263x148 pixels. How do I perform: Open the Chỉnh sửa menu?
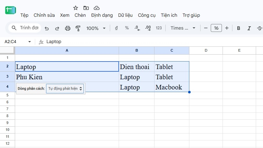[44, 15]
